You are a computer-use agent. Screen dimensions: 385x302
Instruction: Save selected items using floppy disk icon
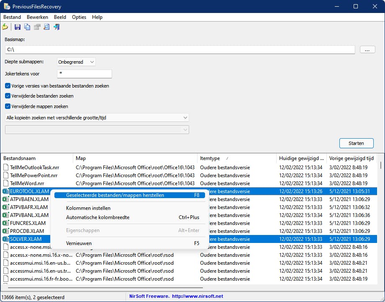17,26
